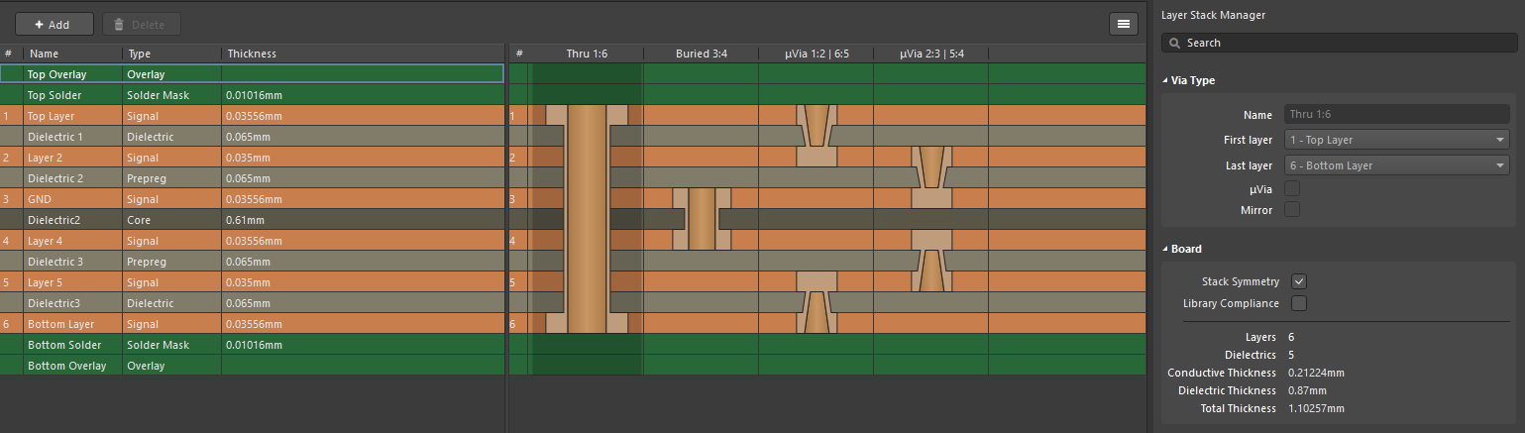Open the Last layer dropdown
Image resolution: width=1525 pixels, height=433 pixels.
pyautogui.click(x=1397, y=165)
